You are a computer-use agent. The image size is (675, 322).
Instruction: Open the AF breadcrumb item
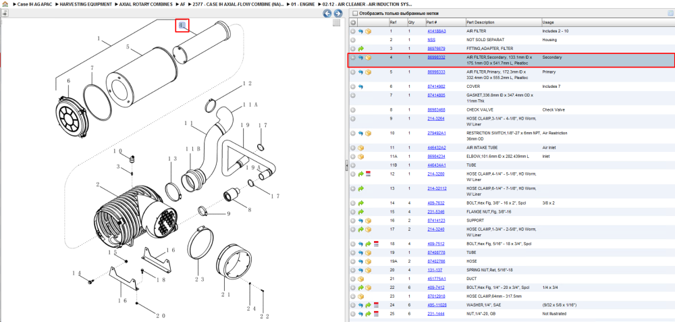pyautogui.click(x=182, y=4)
